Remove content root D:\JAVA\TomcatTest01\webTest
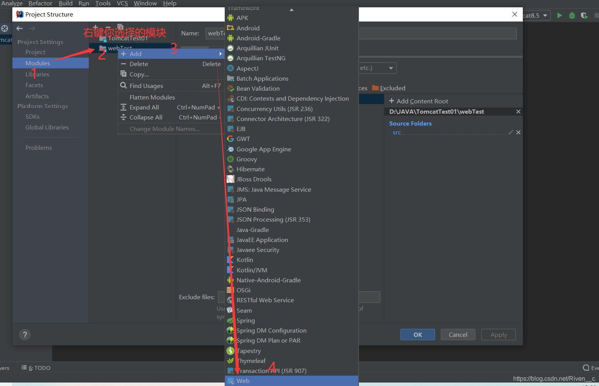The image size is (599, 386). (518, 111)
